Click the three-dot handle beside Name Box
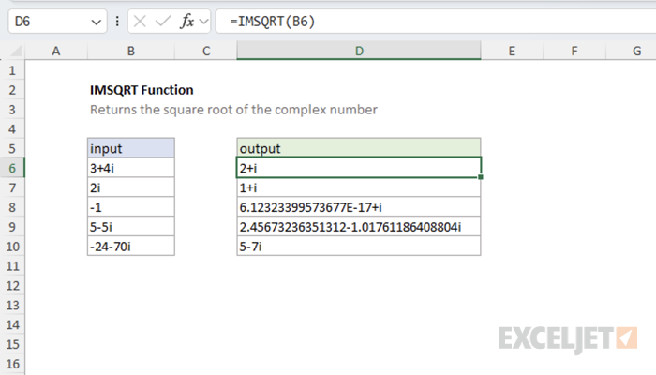The image size is (656, 375). point(117,22)
